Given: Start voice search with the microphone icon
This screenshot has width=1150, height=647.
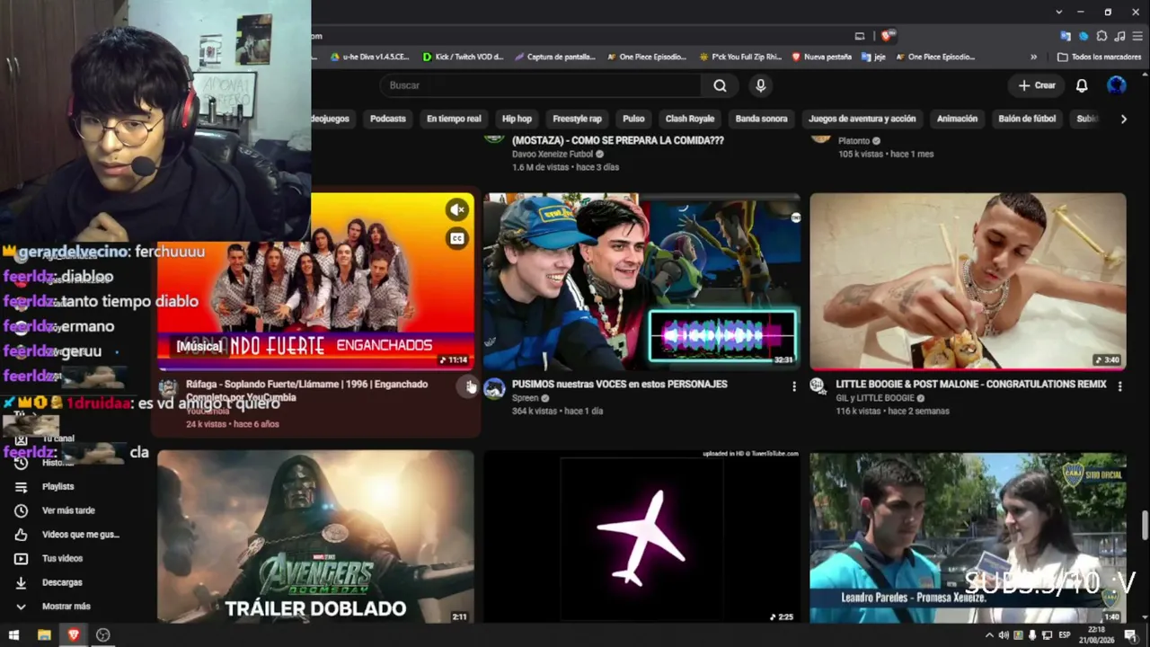Looking at the screenshot, I should click(761, 85).
